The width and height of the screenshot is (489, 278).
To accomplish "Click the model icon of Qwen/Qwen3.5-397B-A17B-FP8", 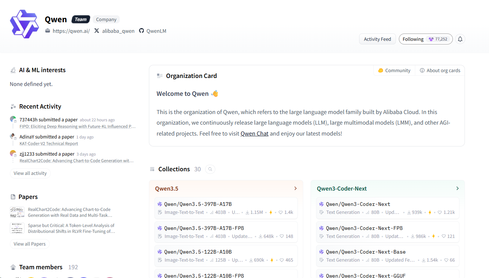I will click(x=160, y=228).
